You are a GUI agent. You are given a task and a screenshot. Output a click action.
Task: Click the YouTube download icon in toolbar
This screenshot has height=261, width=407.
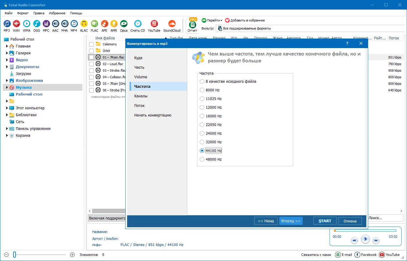tap(154, 24)
